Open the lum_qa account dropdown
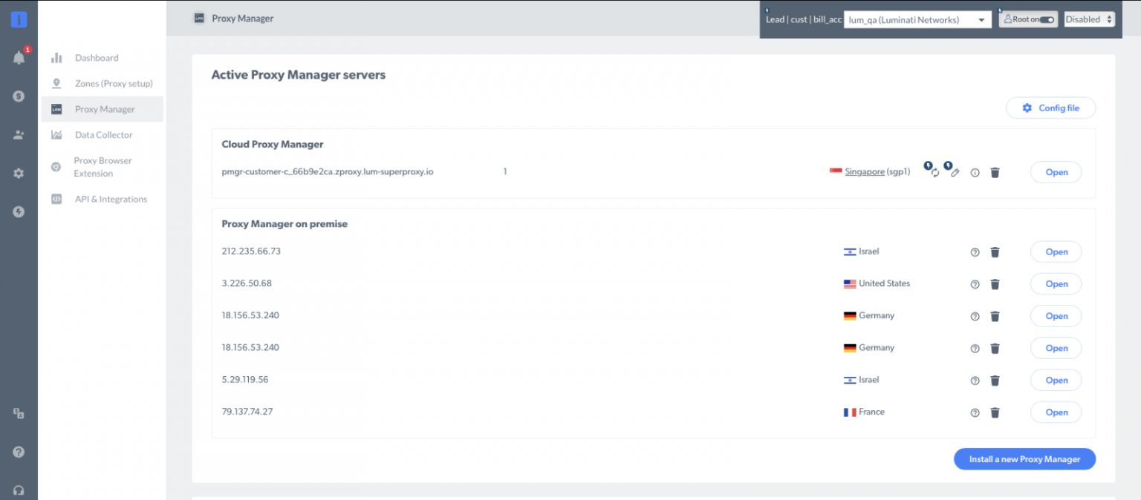 point(917,20)
